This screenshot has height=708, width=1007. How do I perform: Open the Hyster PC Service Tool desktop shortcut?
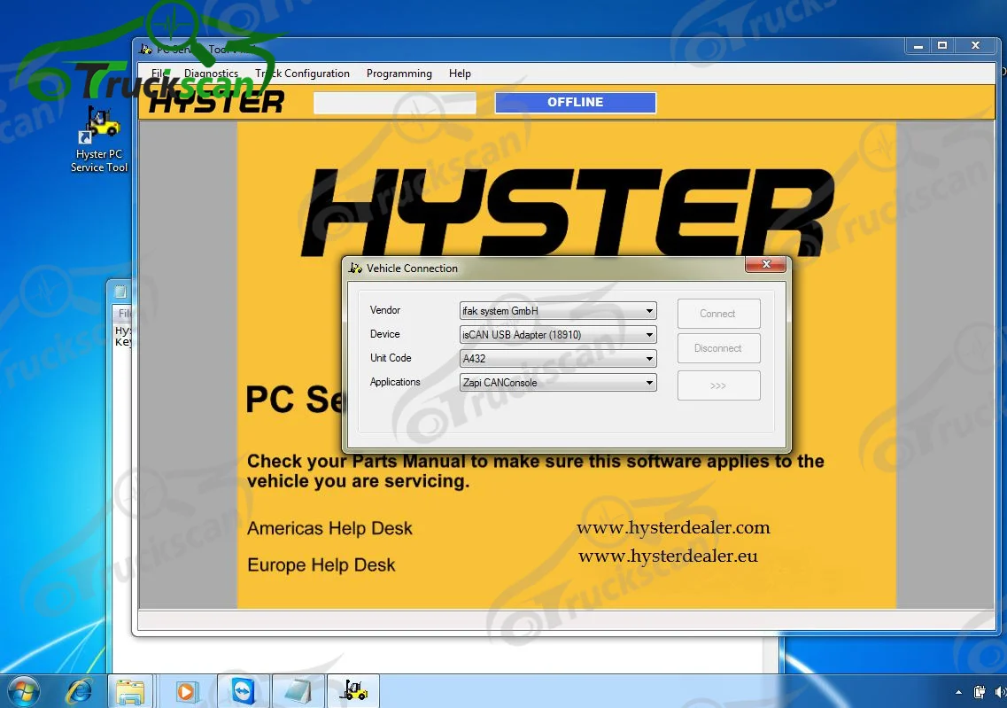[x=99, y=139]
